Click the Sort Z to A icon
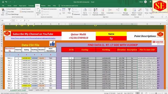 60,13
